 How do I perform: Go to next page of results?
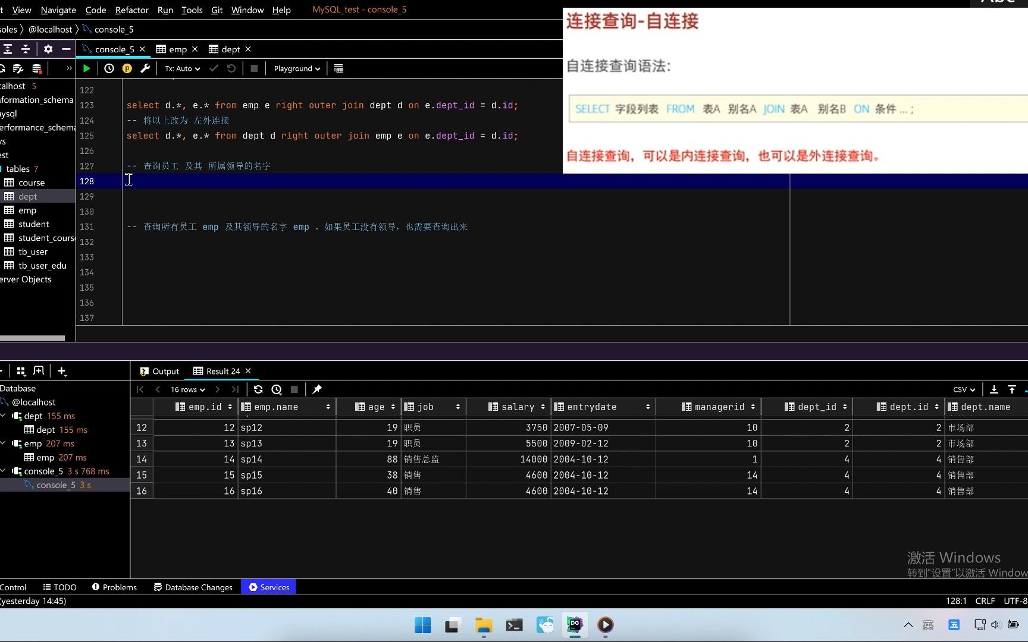tap(217, 389)
